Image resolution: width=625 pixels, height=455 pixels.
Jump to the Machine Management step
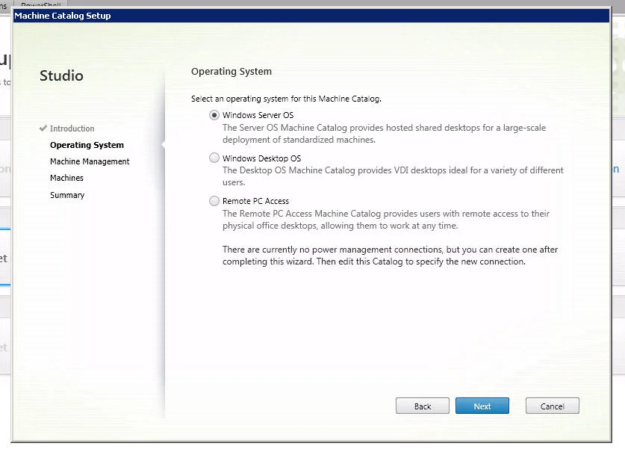(x=90, y=161)
